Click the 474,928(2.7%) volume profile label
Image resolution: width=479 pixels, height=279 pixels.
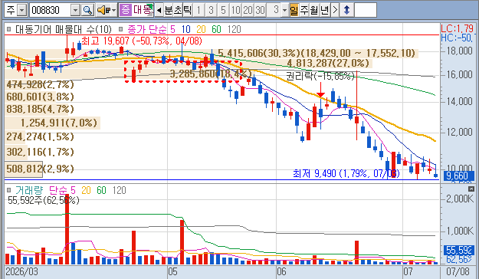click(40, 84)
